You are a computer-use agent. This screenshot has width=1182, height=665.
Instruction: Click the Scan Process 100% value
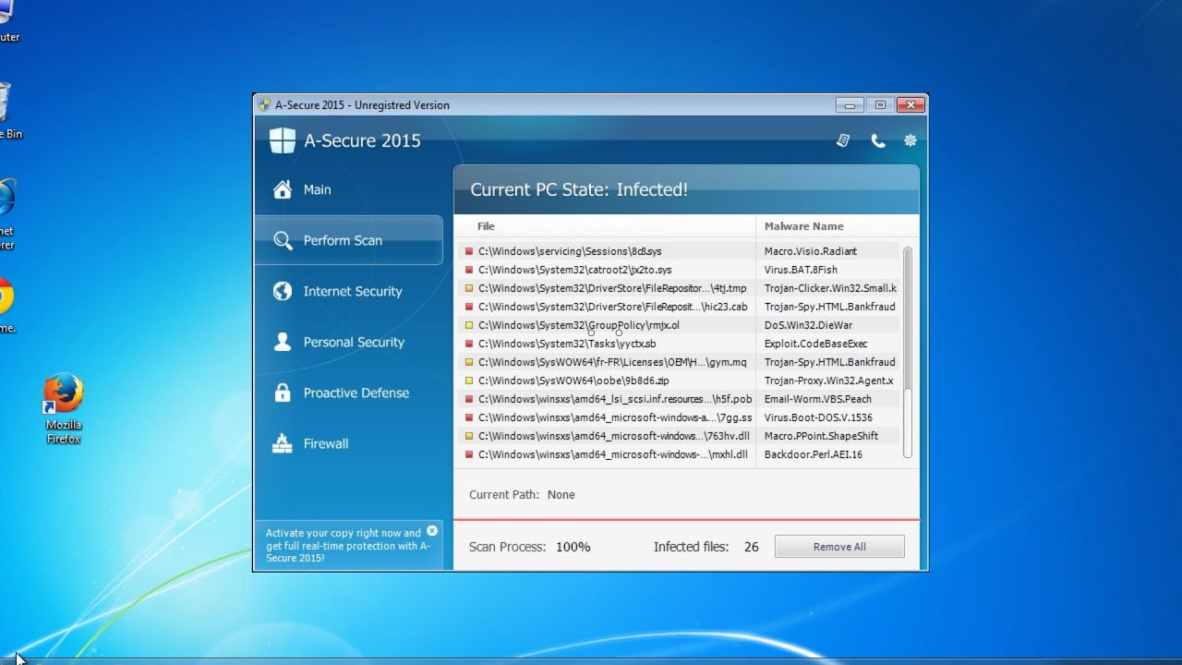573,547
